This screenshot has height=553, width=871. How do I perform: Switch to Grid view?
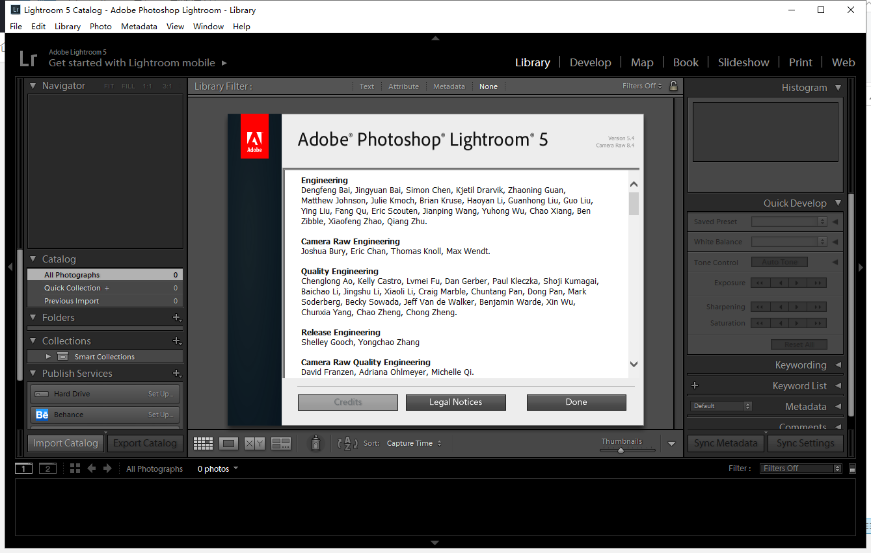pos(203,443)
